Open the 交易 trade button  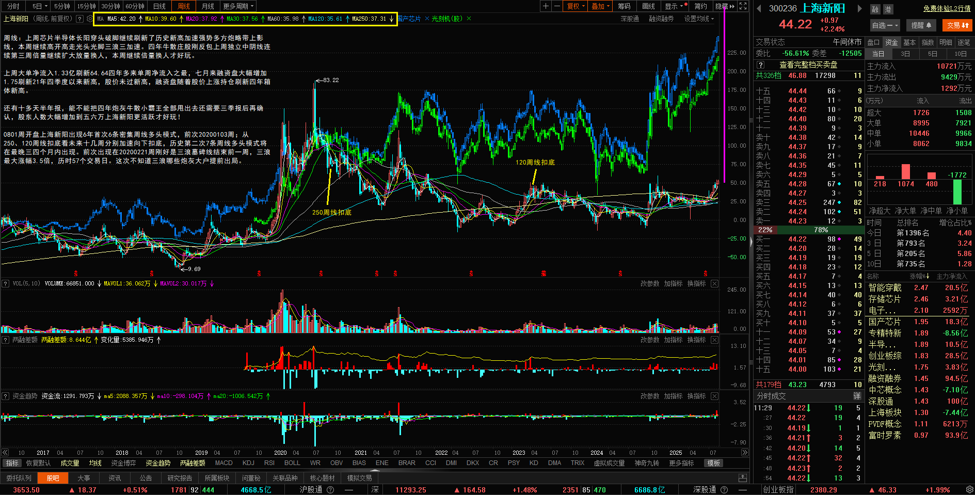957,25
